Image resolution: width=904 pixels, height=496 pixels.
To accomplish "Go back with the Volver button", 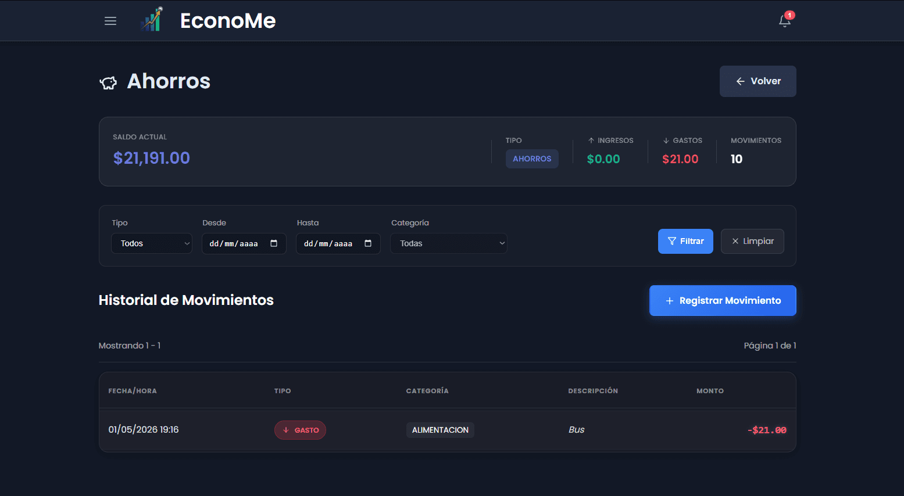I will 758,81.
